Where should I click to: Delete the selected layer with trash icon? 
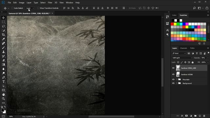tap(204, 116)
